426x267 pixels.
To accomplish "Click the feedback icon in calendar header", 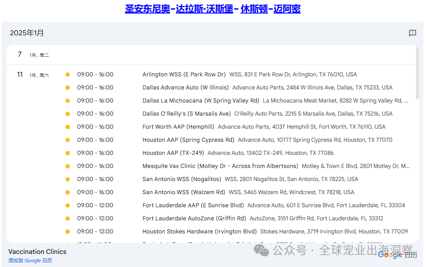I will coord(412,33).
